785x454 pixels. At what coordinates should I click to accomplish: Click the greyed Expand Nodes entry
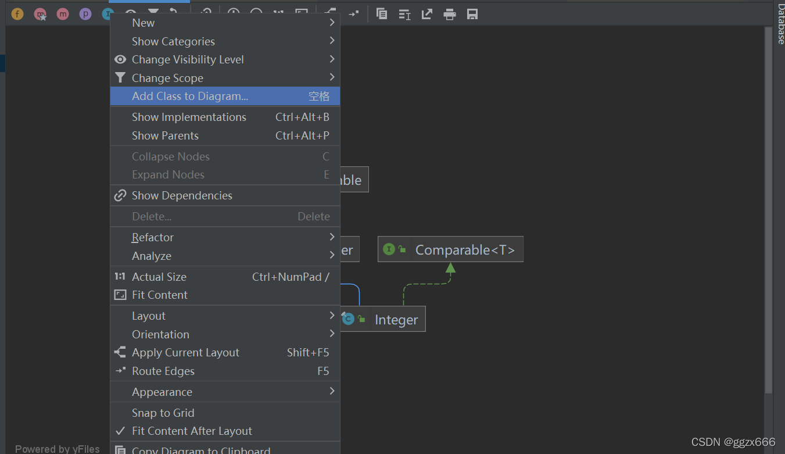pyautogui.click(x=225, y=174)
